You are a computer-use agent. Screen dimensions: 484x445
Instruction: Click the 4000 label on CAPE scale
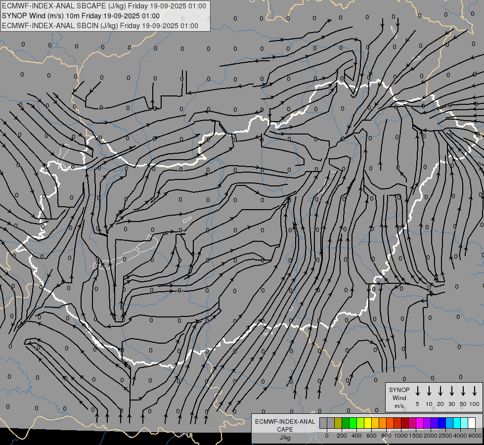460,436
